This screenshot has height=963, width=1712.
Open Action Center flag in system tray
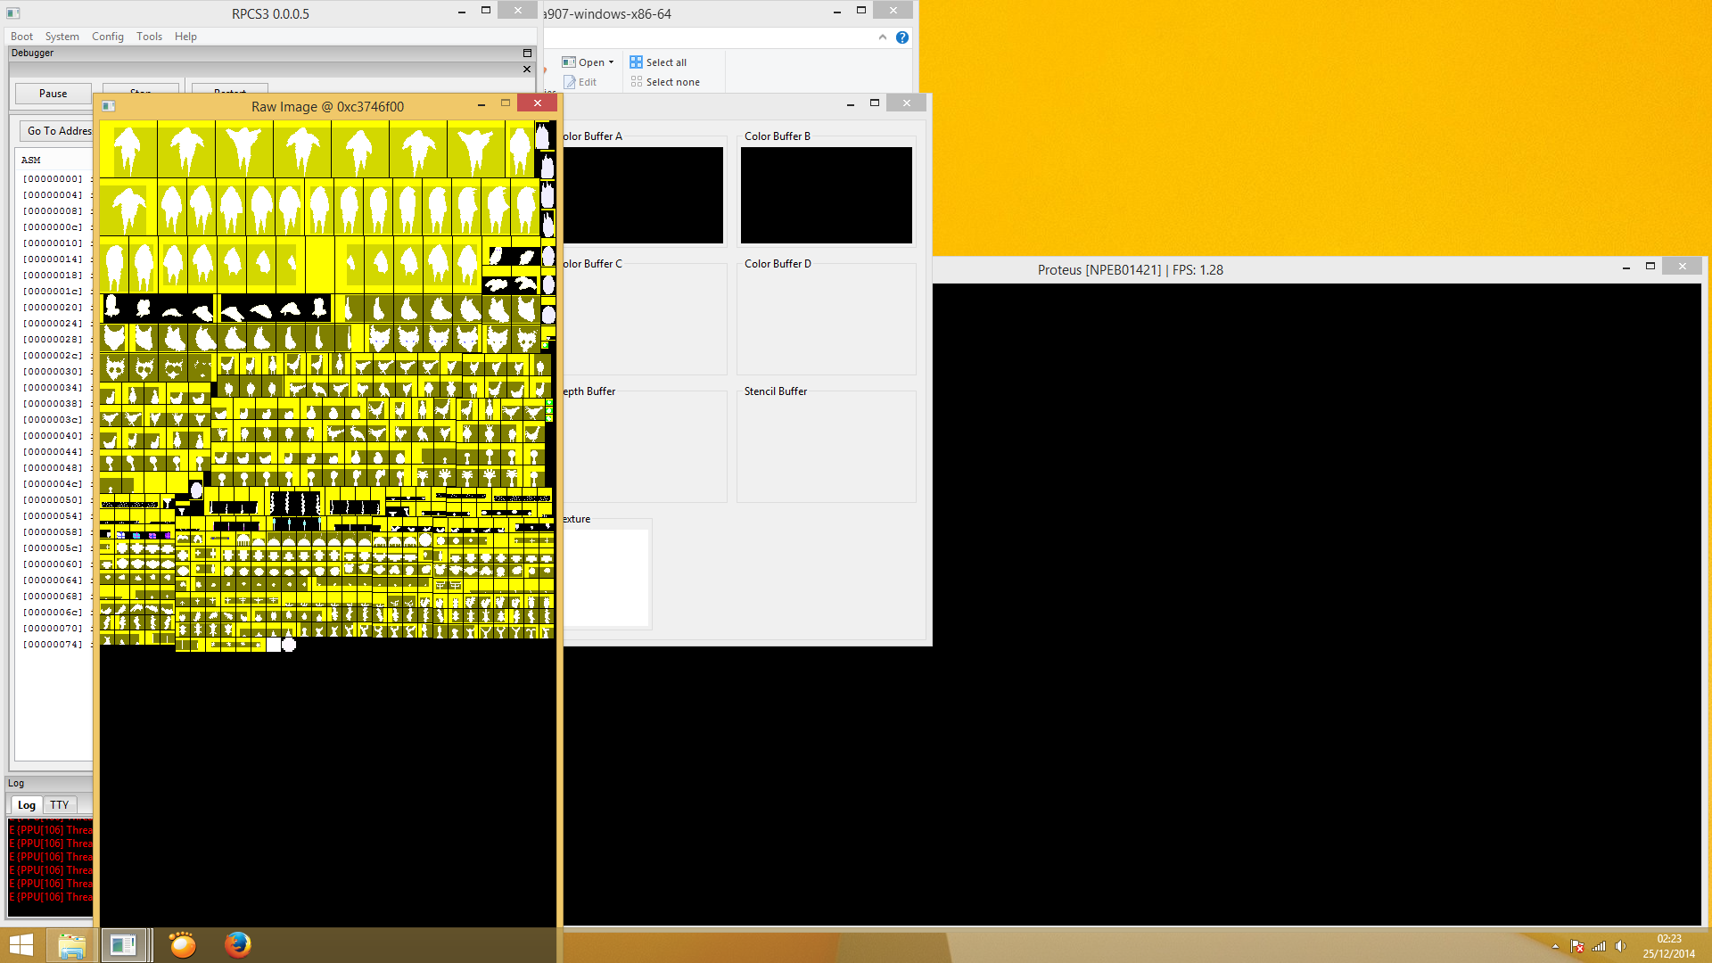[1576, 947]
